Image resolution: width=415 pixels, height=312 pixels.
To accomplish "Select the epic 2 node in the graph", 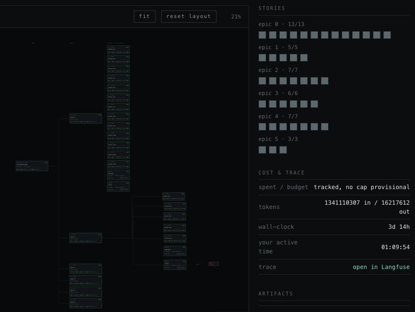I will (x=86, y=269).
